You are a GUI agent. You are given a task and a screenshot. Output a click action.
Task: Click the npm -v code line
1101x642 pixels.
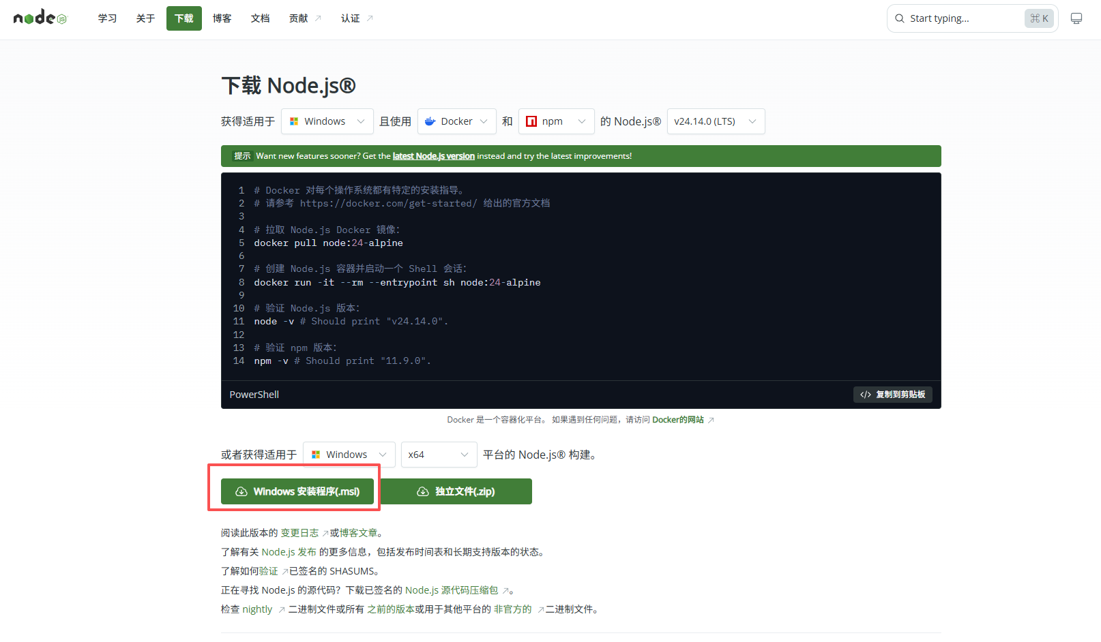(342, 361)
